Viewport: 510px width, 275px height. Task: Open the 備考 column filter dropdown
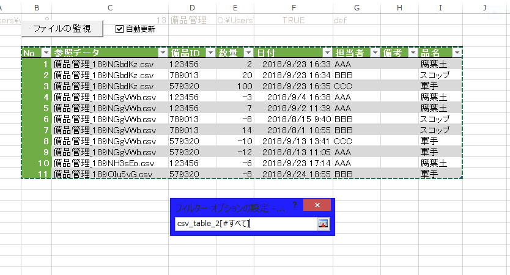point(412,53)
